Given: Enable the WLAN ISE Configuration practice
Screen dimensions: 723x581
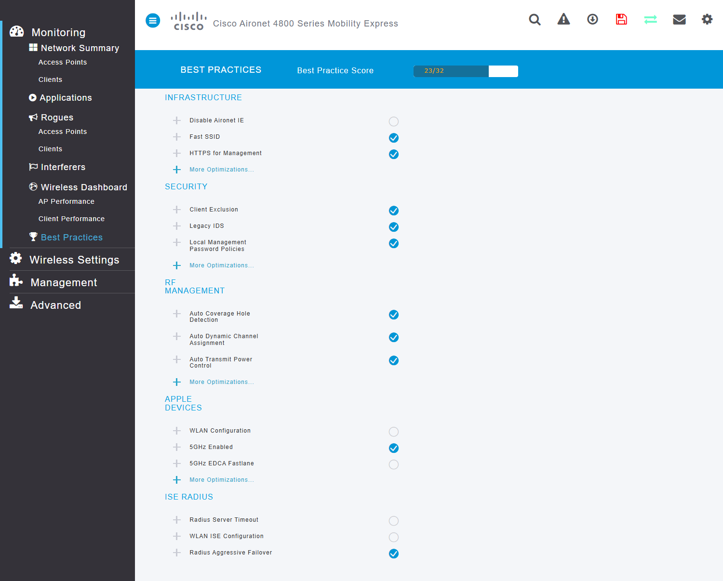Looking at the screenshot, I should 394,537.
